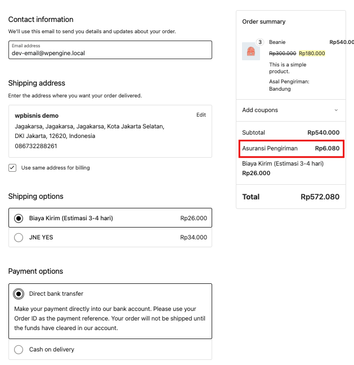354x365 pixels.
Task: Click the Asuransi Pengiriman fee row
Action: (290, 149)
